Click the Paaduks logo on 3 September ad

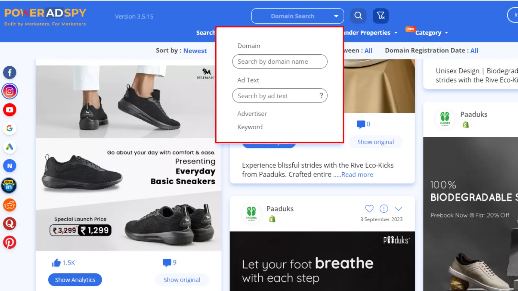click(x=252, y=213)
